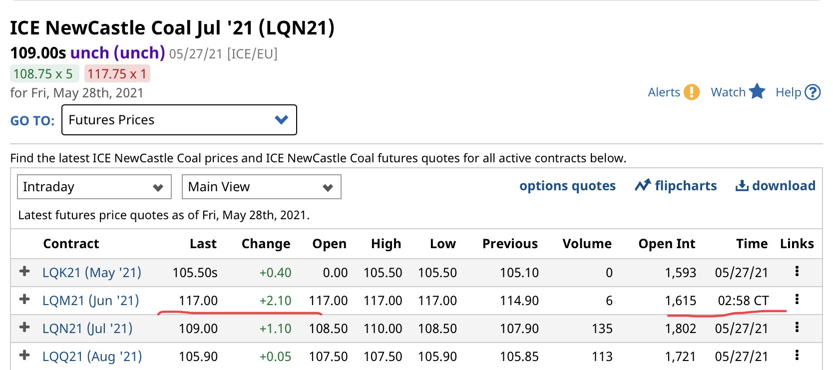Viewport: 833px width, 370px height.
Task: Open links menu for LQN21 row
Action: (797, 327)
